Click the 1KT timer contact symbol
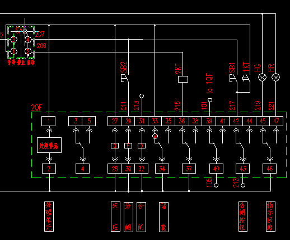 point(246,79)
